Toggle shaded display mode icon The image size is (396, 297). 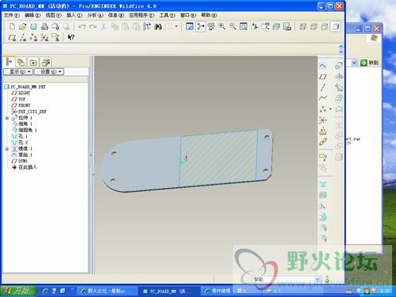336,26
